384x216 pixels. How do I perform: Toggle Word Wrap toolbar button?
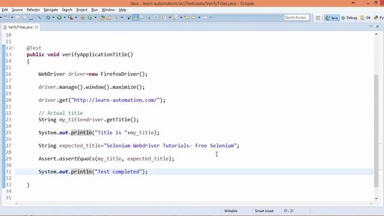point(142,17)
